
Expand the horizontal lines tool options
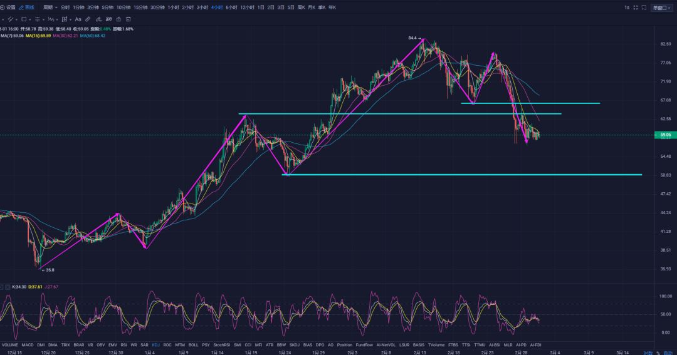point(44,19)
